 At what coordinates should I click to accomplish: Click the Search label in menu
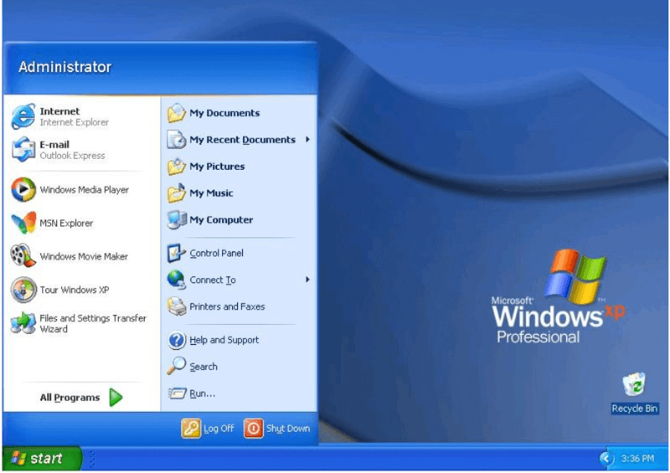tap(204, 367)
